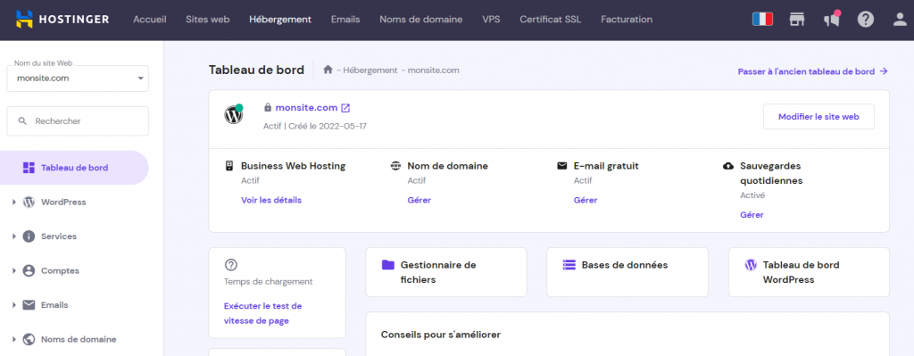Click the sidebar Comptes person icon
This screenshot has height=356, width=914.
[x=29, y=271]
